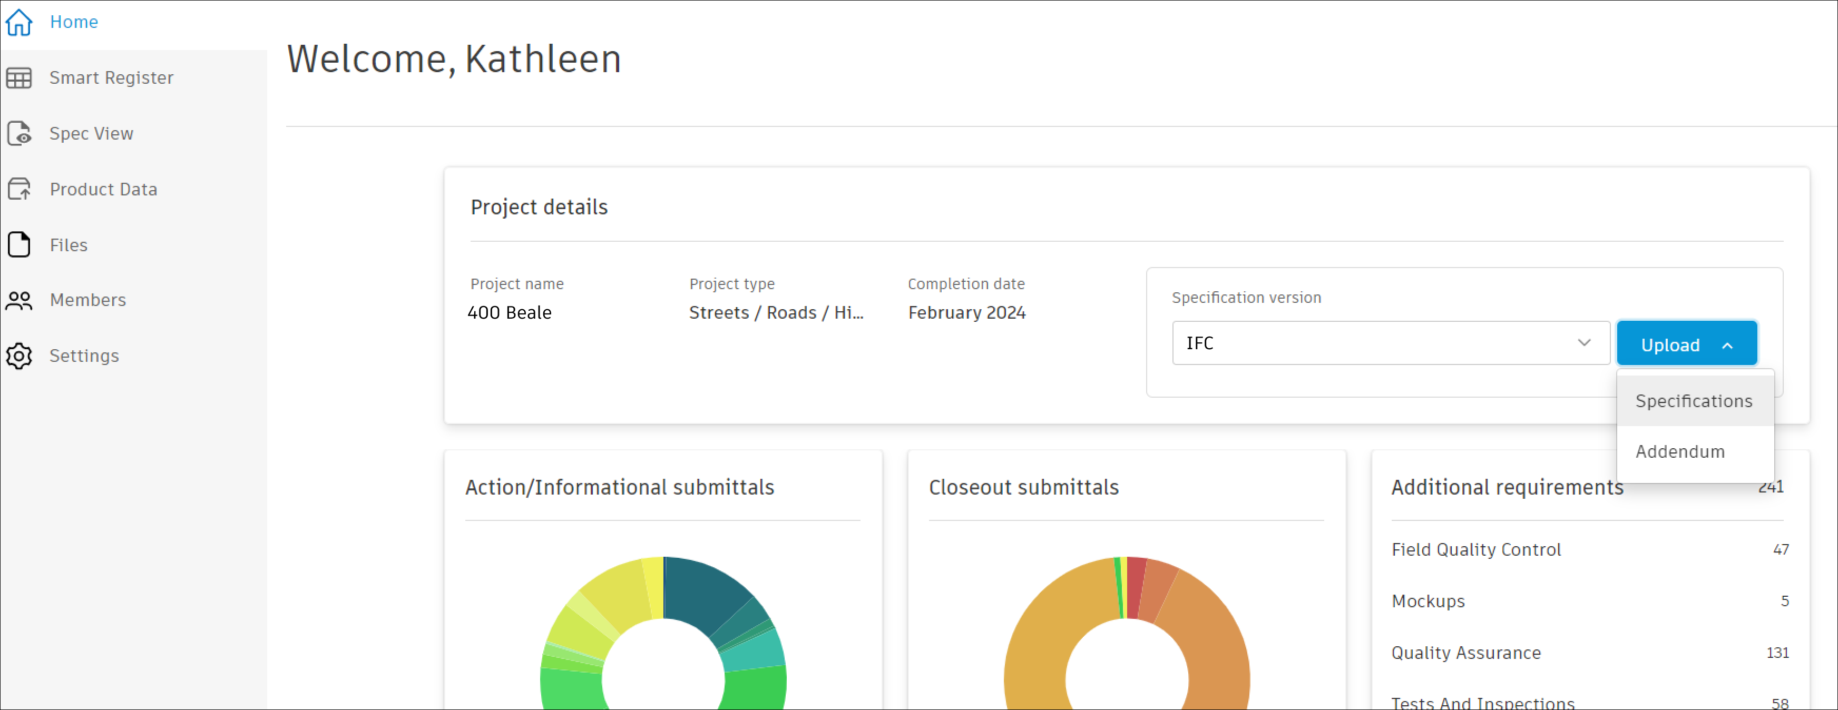Expand the IFC specification version dropdown
The image size is (1838, 710).
click(x=1377, y=343)
